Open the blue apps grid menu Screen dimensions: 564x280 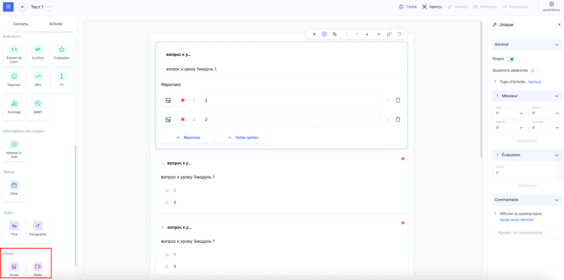pos(8,7)
